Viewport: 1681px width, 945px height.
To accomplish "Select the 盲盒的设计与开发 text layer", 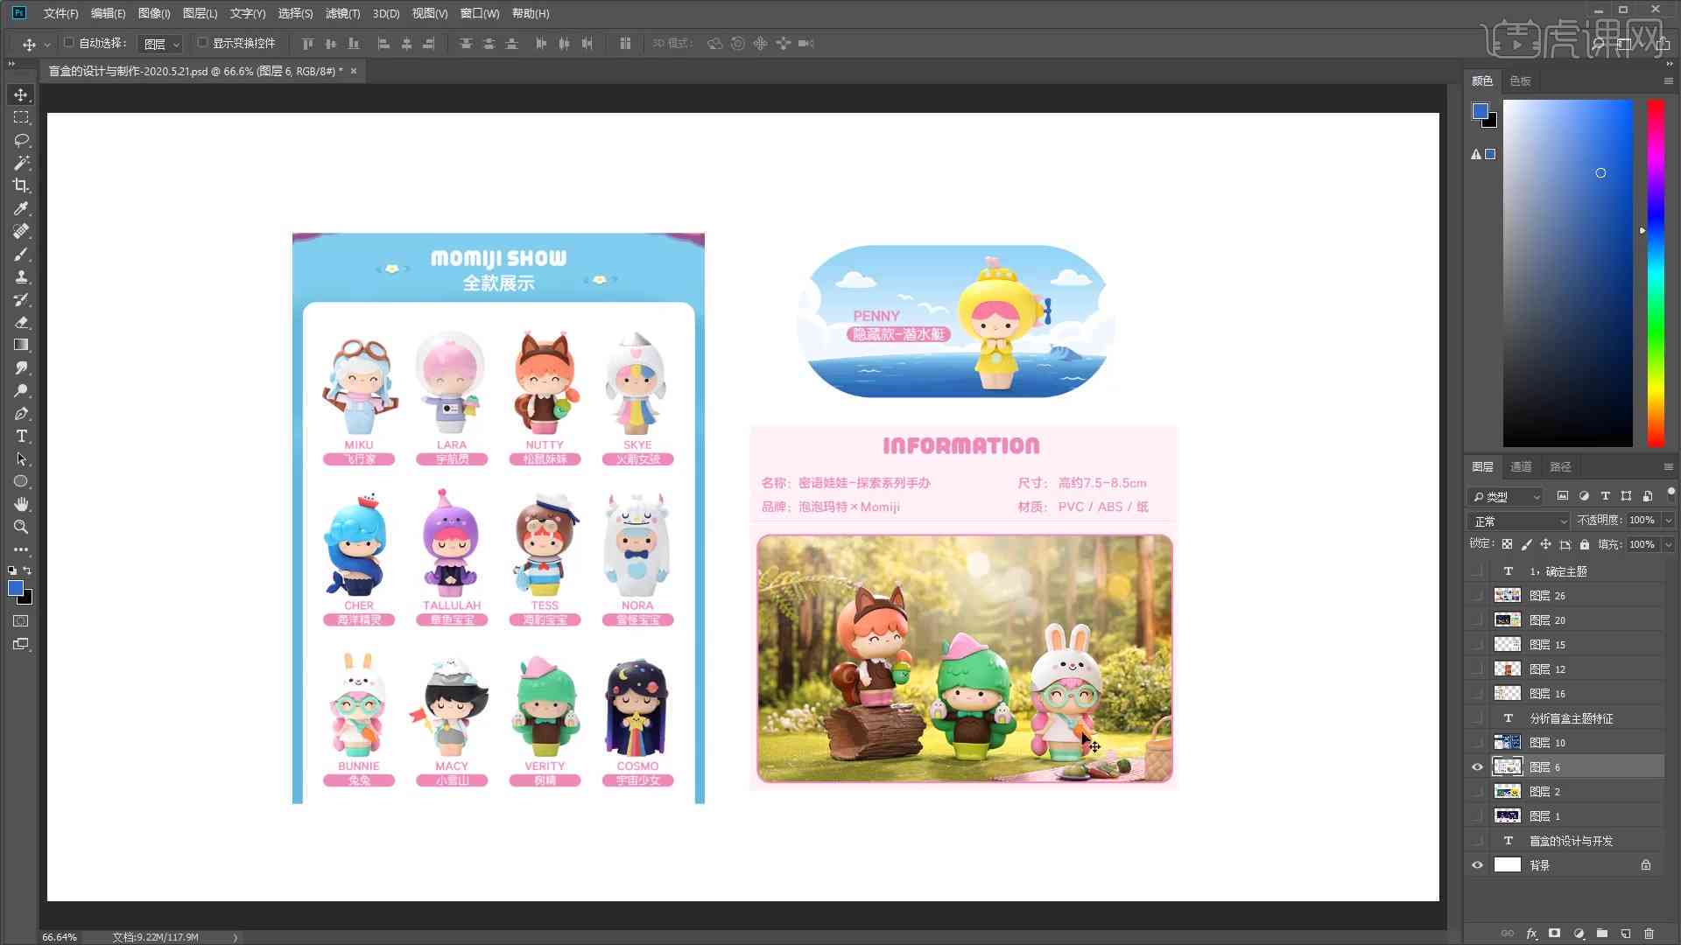I will [x=1571, y=841].
